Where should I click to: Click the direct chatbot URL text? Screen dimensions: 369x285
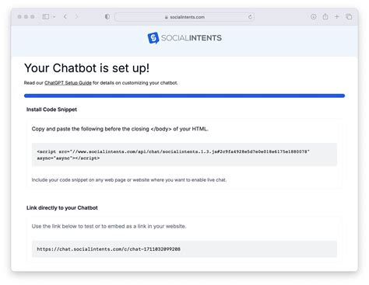point(108,249)
